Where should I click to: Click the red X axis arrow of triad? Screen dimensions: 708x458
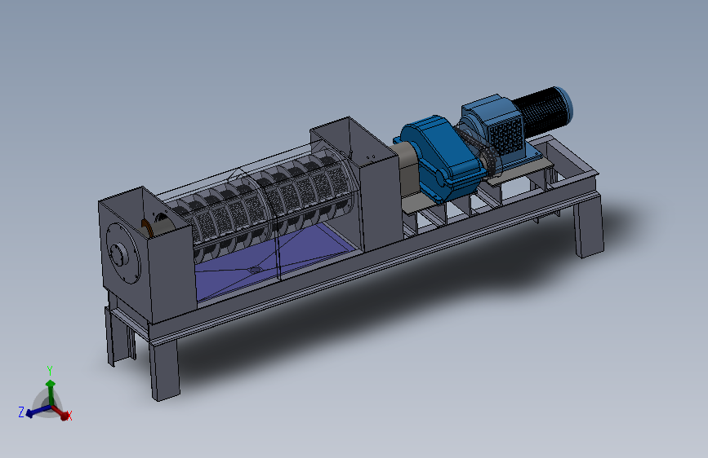click(x=61, y=412)
